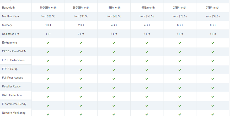Select the 8GB memory cell
The image size is (230, 116).
[213, 25]
